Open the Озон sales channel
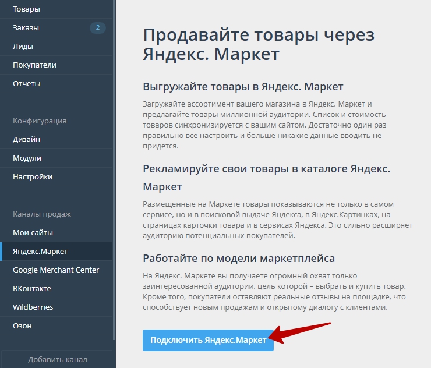 (56, 326)
